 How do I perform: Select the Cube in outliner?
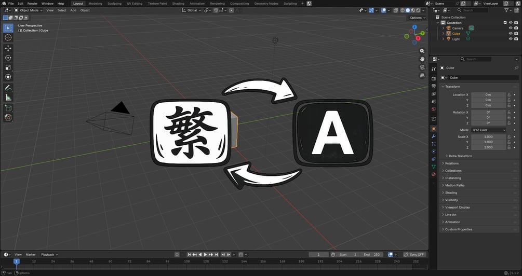pyautogui.click(x=456, y=34)
